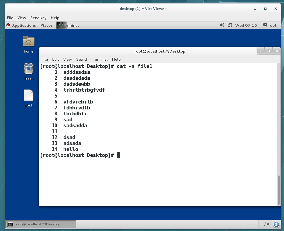Open the terminal Edit menu
Viewport: 284px width, 231px height.
coord(56,59)
